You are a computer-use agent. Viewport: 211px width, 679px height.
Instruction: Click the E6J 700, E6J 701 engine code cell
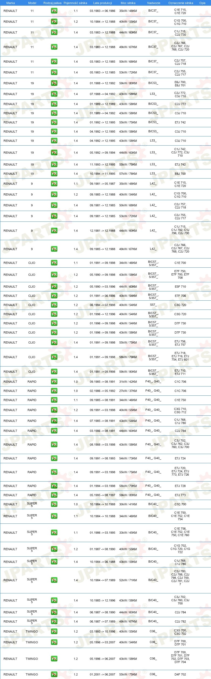click(180, 84)
